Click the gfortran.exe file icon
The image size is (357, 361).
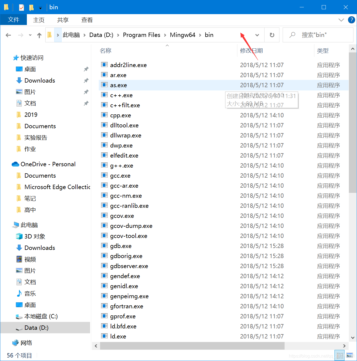(104, 306)
